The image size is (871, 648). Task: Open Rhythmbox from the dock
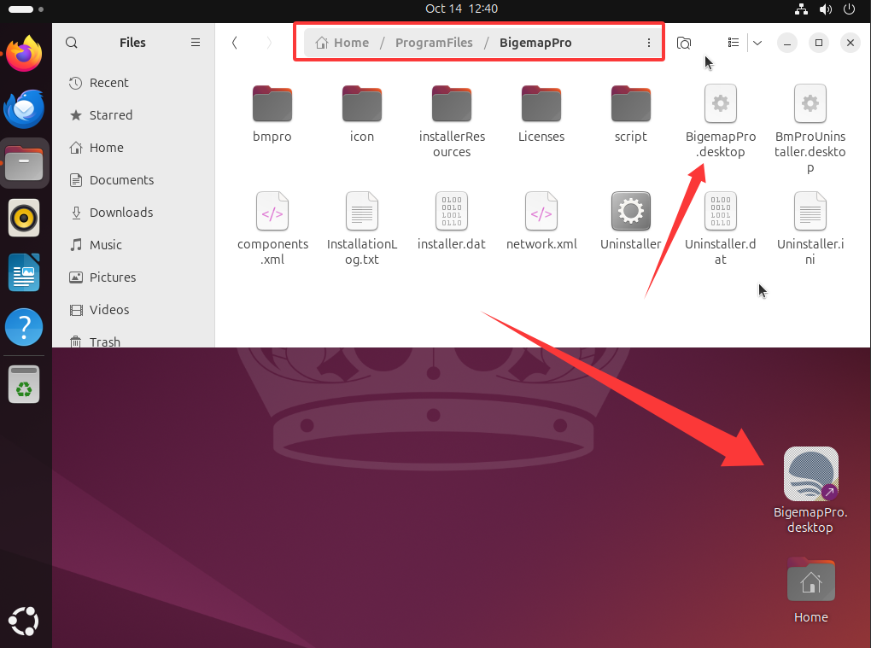point(24,217)
